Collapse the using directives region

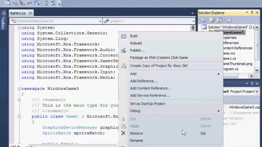[19, 28]
